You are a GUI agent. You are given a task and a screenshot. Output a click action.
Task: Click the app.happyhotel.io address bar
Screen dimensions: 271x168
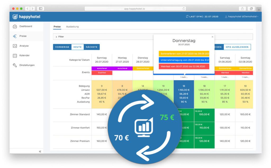click(x=135, y=9)
